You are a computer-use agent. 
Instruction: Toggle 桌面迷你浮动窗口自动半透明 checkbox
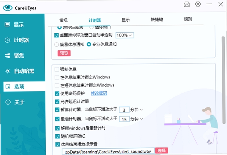[56, 35]
